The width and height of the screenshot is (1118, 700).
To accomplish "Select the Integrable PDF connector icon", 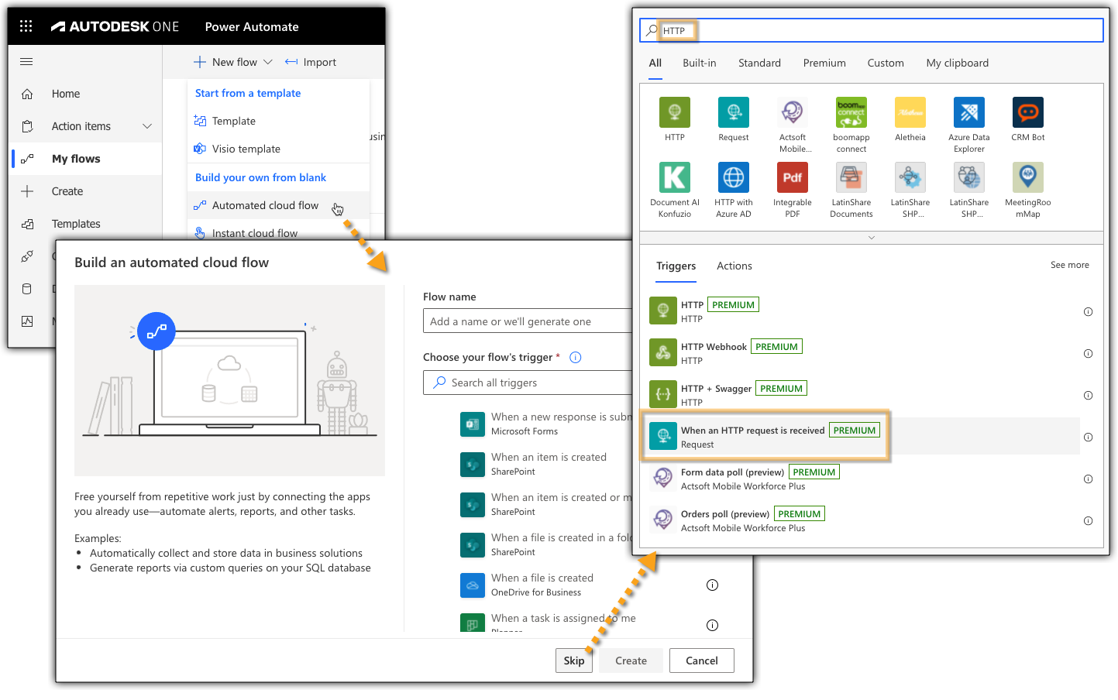I will pos(793,177).
